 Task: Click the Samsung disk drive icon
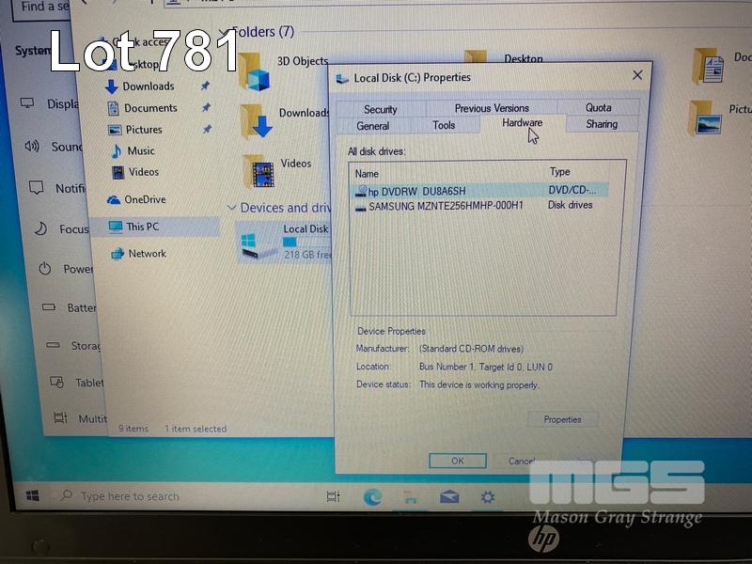(x=361, y=208)
